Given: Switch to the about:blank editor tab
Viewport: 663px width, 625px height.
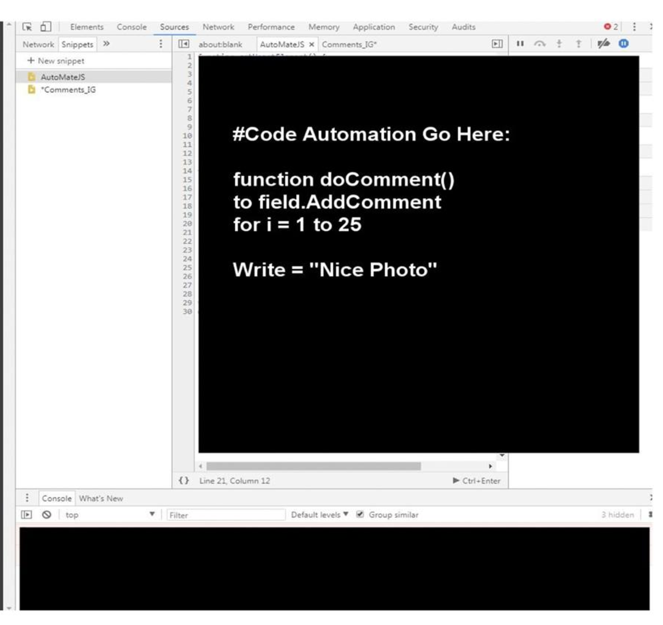Looking at the screenshot, I should (220, 44).
